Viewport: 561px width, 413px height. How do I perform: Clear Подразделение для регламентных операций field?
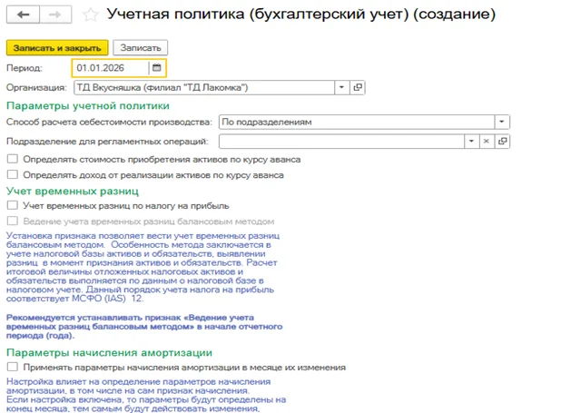487,142
